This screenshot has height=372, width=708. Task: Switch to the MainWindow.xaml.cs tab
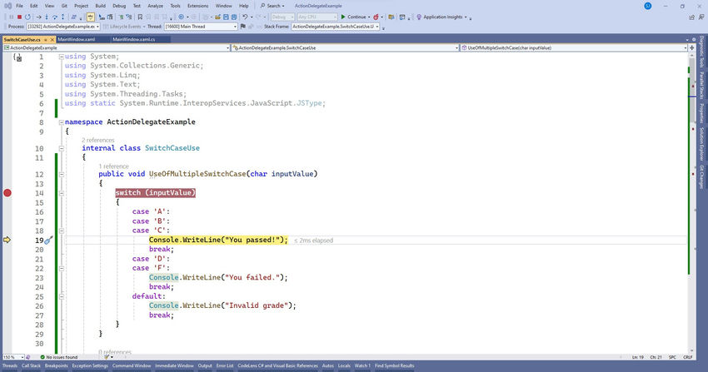[x=134, y=38]
